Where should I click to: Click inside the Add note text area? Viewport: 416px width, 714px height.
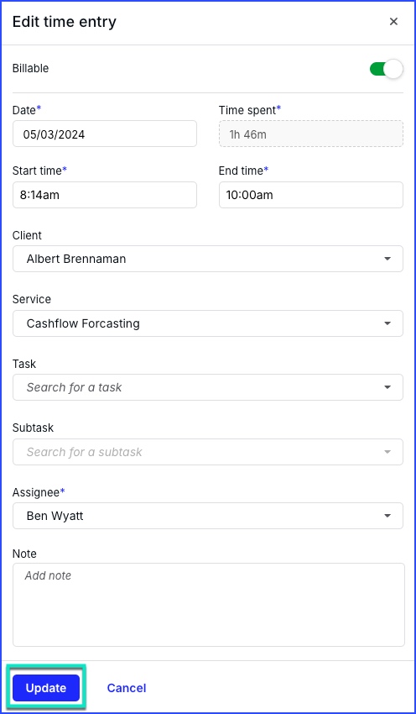coord(209,605)
